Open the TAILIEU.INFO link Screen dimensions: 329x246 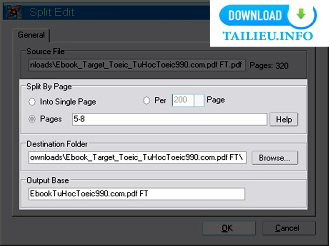(268, 36)
